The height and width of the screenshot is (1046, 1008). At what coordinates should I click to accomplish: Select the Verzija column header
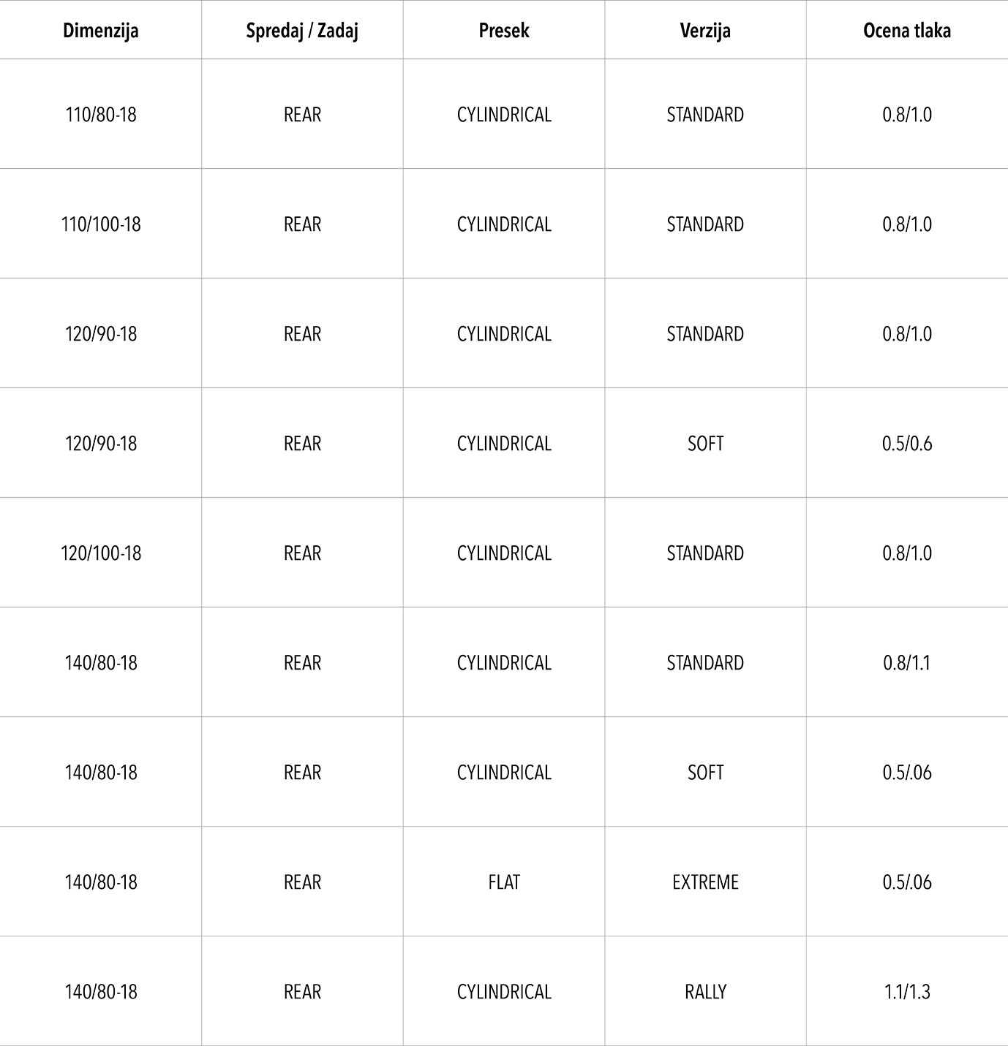click(705, 31)
